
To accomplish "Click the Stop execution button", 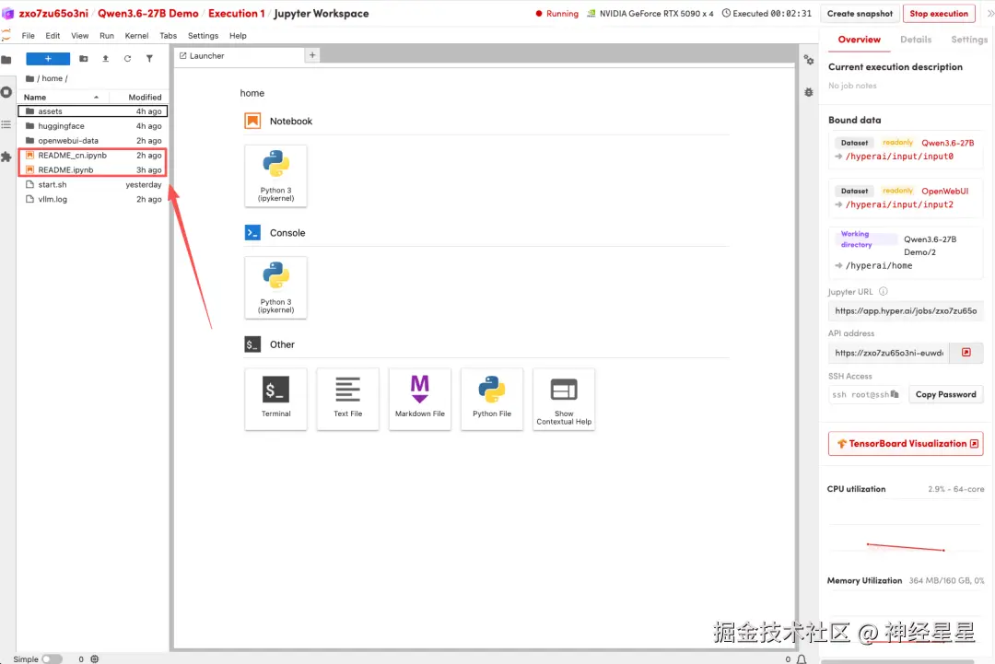I will (x=939, y=13).
